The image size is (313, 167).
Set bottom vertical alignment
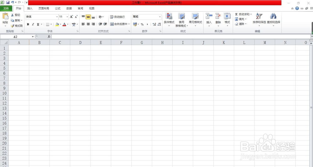pos(93,17)
